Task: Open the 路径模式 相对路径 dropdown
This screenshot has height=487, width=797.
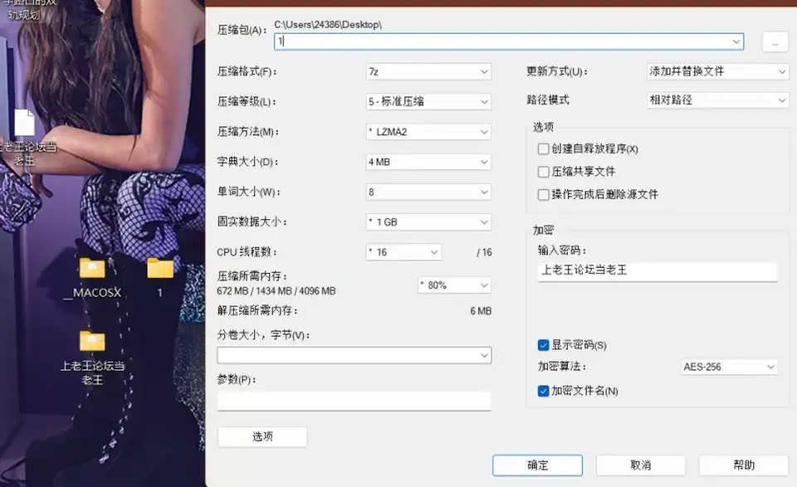Action: tap(717, 100)
